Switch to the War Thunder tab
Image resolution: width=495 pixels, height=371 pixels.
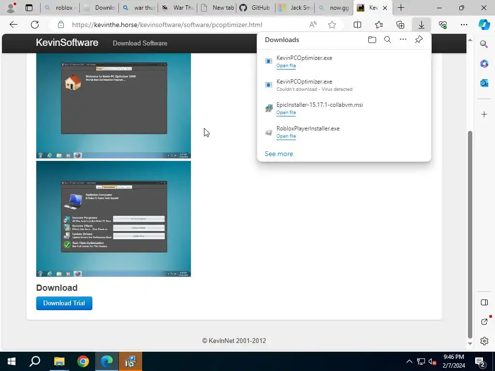tap(177, 8)
